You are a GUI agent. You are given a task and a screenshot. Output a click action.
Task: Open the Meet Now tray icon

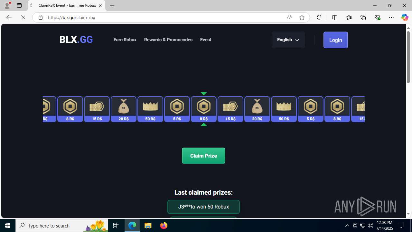pyautogui.click(x=355, y=226)
